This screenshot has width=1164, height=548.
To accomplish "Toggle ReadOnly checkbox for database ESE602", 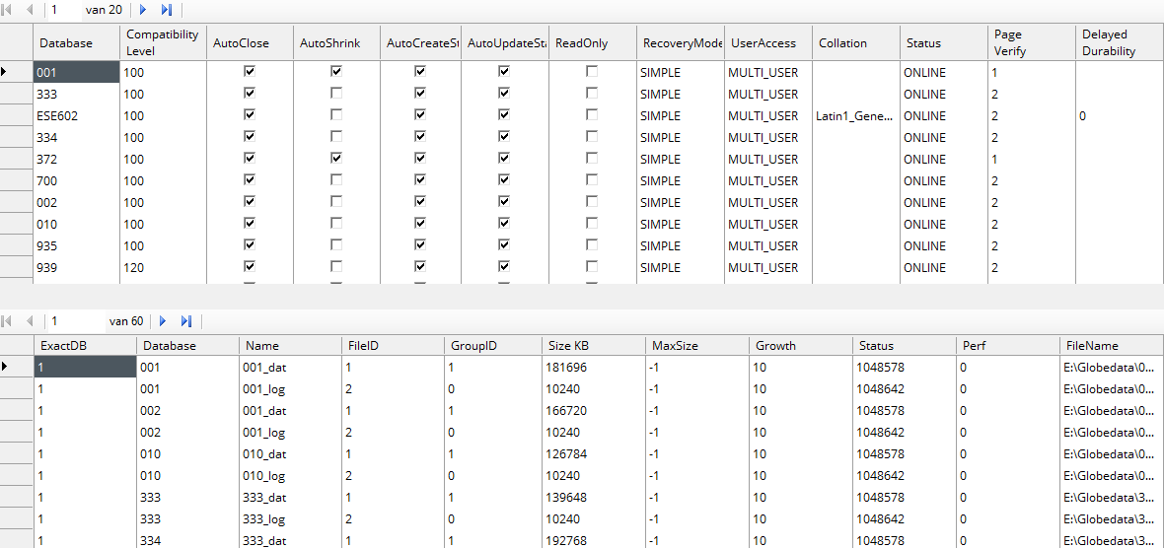I will tap(592, 115).
